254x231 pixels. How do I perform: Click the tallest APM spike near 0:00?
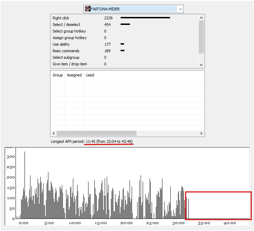point(25,185)
